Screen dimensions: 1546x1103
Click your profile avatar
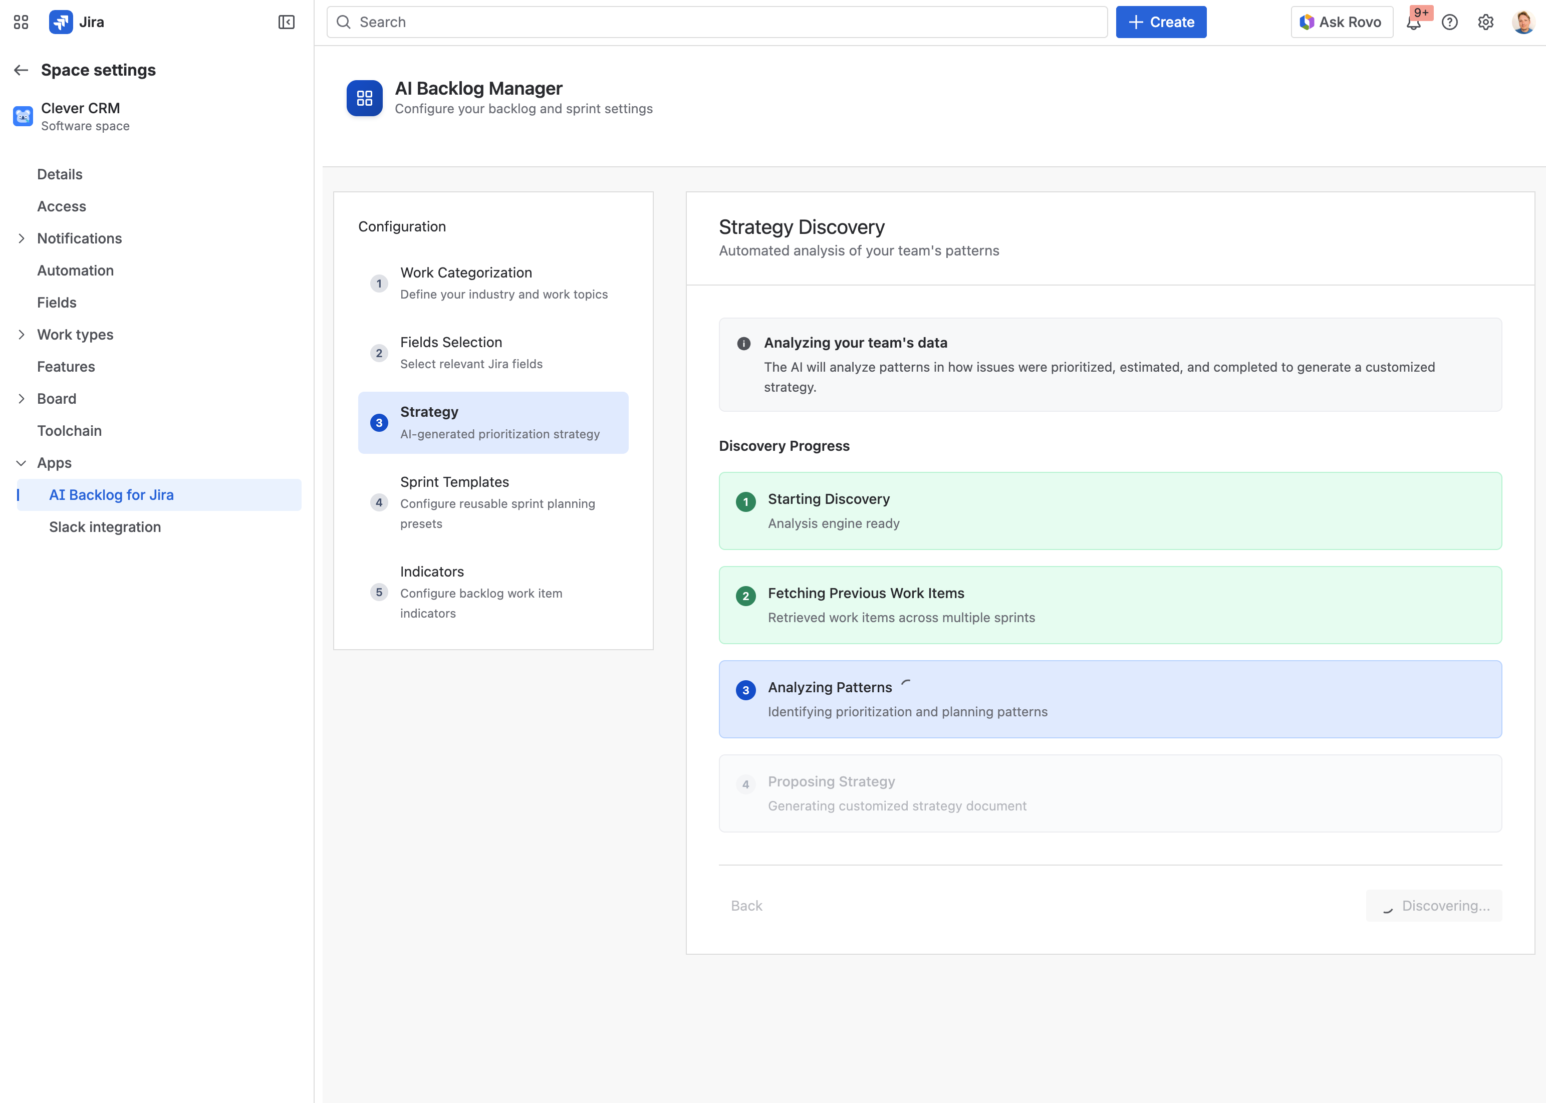click(1524, 22)
